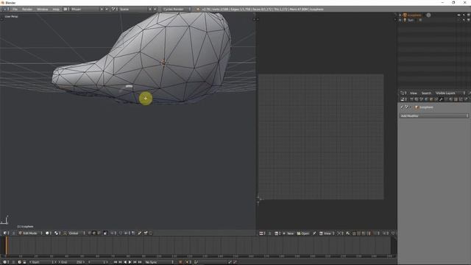The width and height of the screenshot is (471, 265).
Task: Click the snap magnet icon
Action: tap(121, 233)
